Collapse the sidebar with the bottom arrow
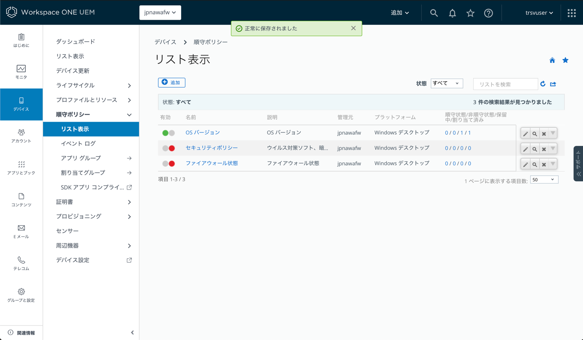Screen dimensions: 583x340 coord(132,333)
